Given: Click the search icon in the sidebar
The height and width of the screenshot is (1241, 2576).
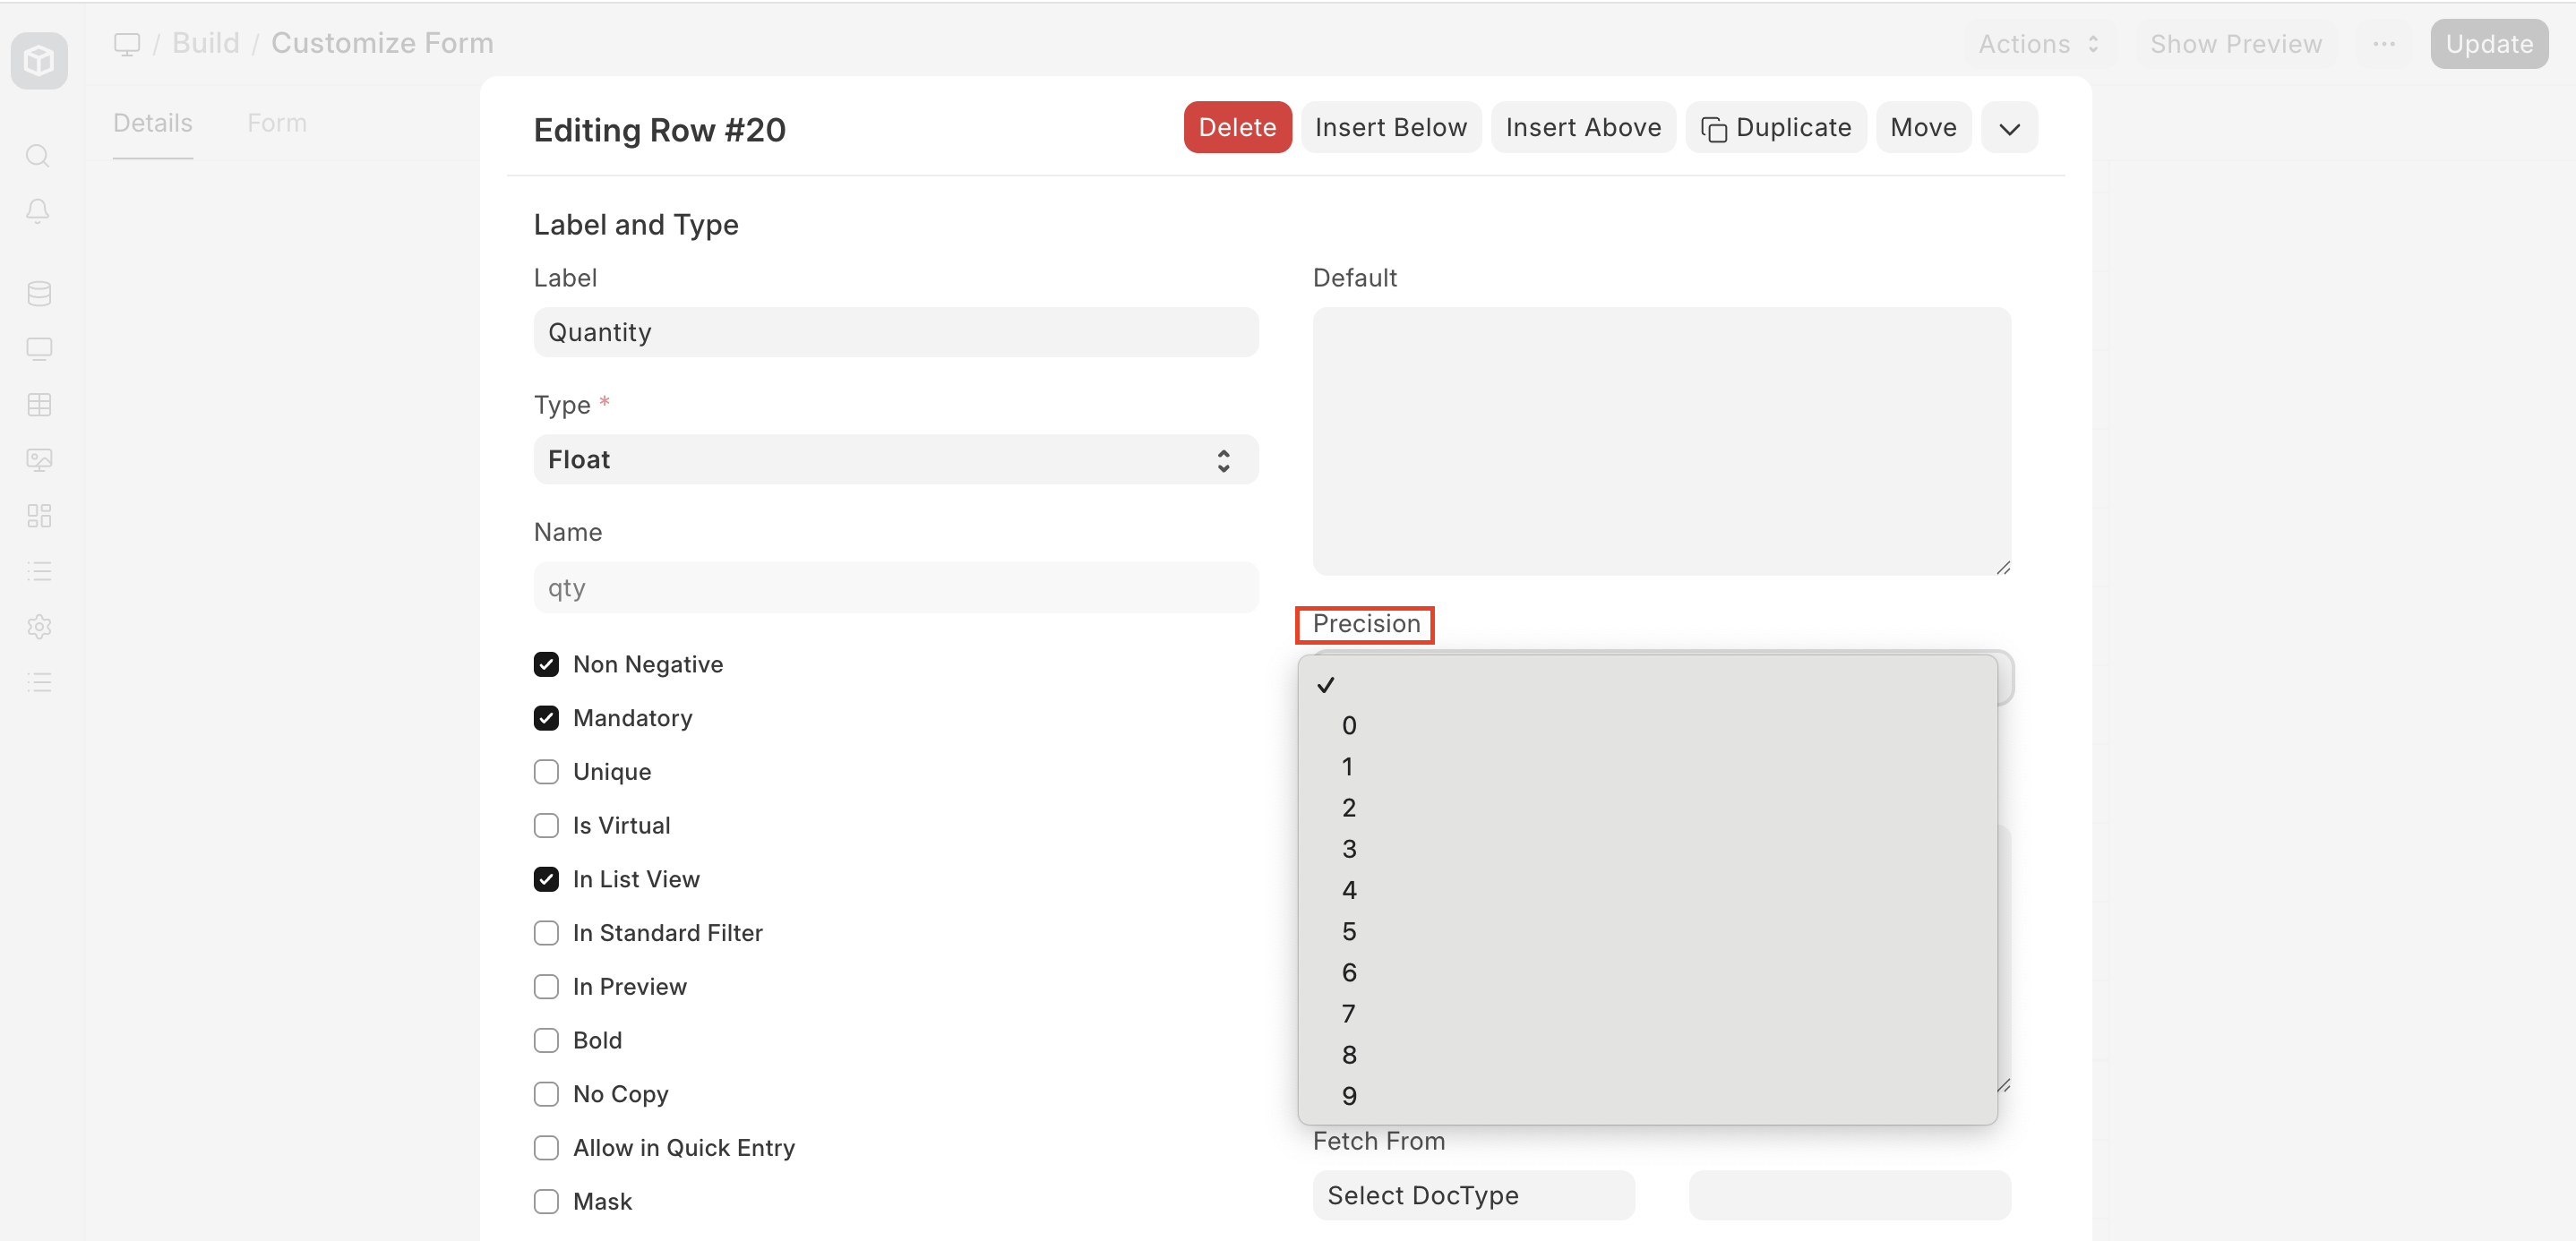Looking at the screenshot, I should (x=38, y=156).
